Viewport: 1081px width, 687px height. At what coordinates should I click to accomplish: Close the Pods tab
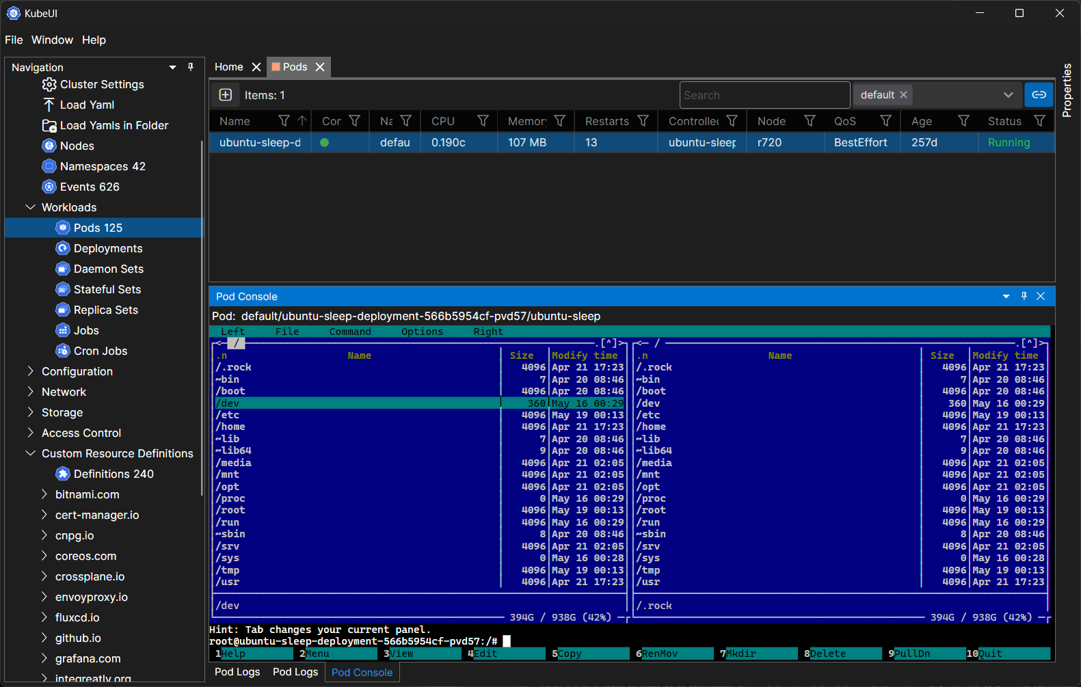[x=320, y=67]
